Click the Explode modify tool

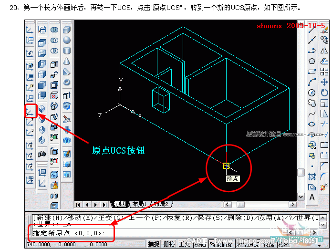click(324, 187)
